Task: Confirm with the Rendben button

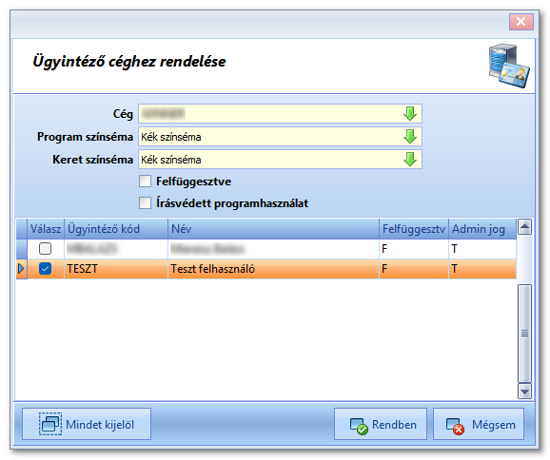Action: [381, 424]
